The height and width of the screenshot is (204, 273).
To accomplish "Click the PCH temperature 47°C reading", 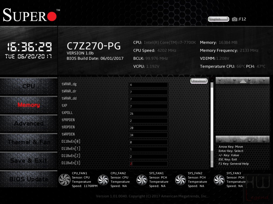I will [261, 66].
